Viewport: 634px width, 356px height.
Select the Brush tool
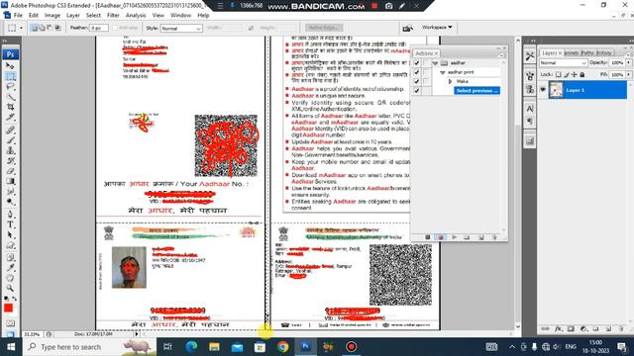click(10, 140)
